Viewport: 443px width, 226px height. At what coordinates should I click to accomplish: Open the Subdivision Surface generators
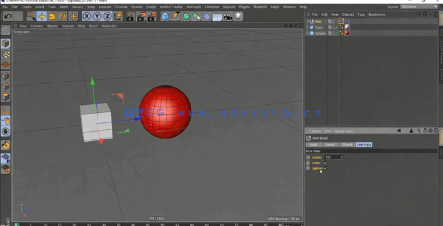186,16
